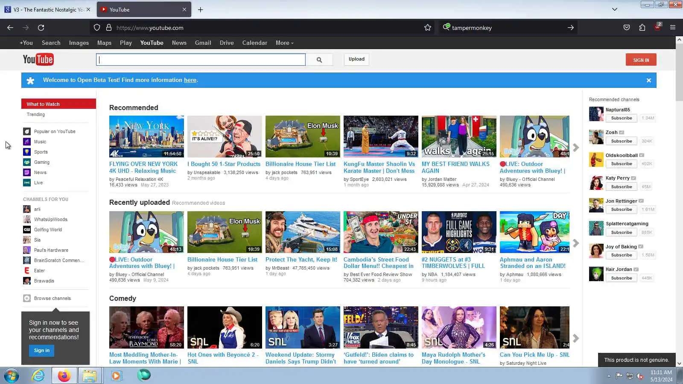Image resolution: width=683 pixels, height=384 pixels.
Task: Show next videos in Recommended row
Action: tap(576, 148)
